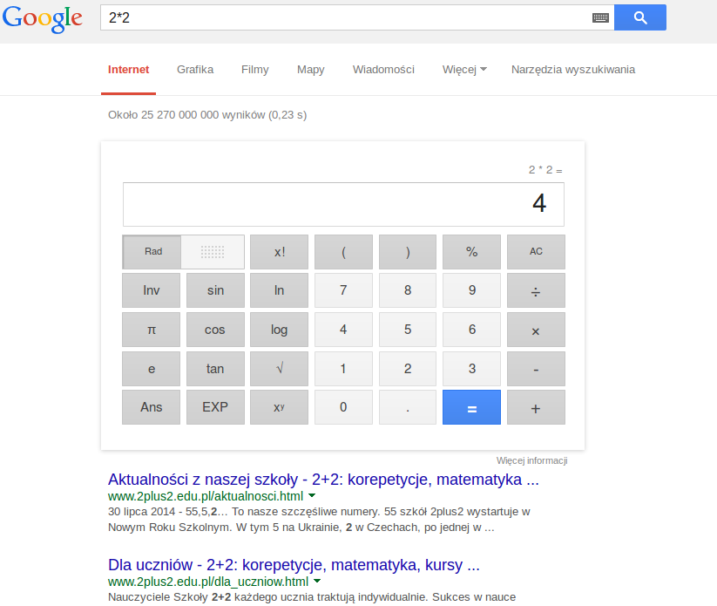Switch calculator to Deg mode

coord(213,252)
